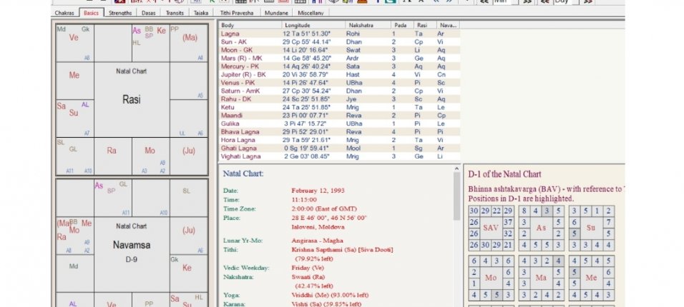Click the scroll-up arrow of Natal Chart details
This screenshot has height=307, width=684.
click(x=456, y=169)
